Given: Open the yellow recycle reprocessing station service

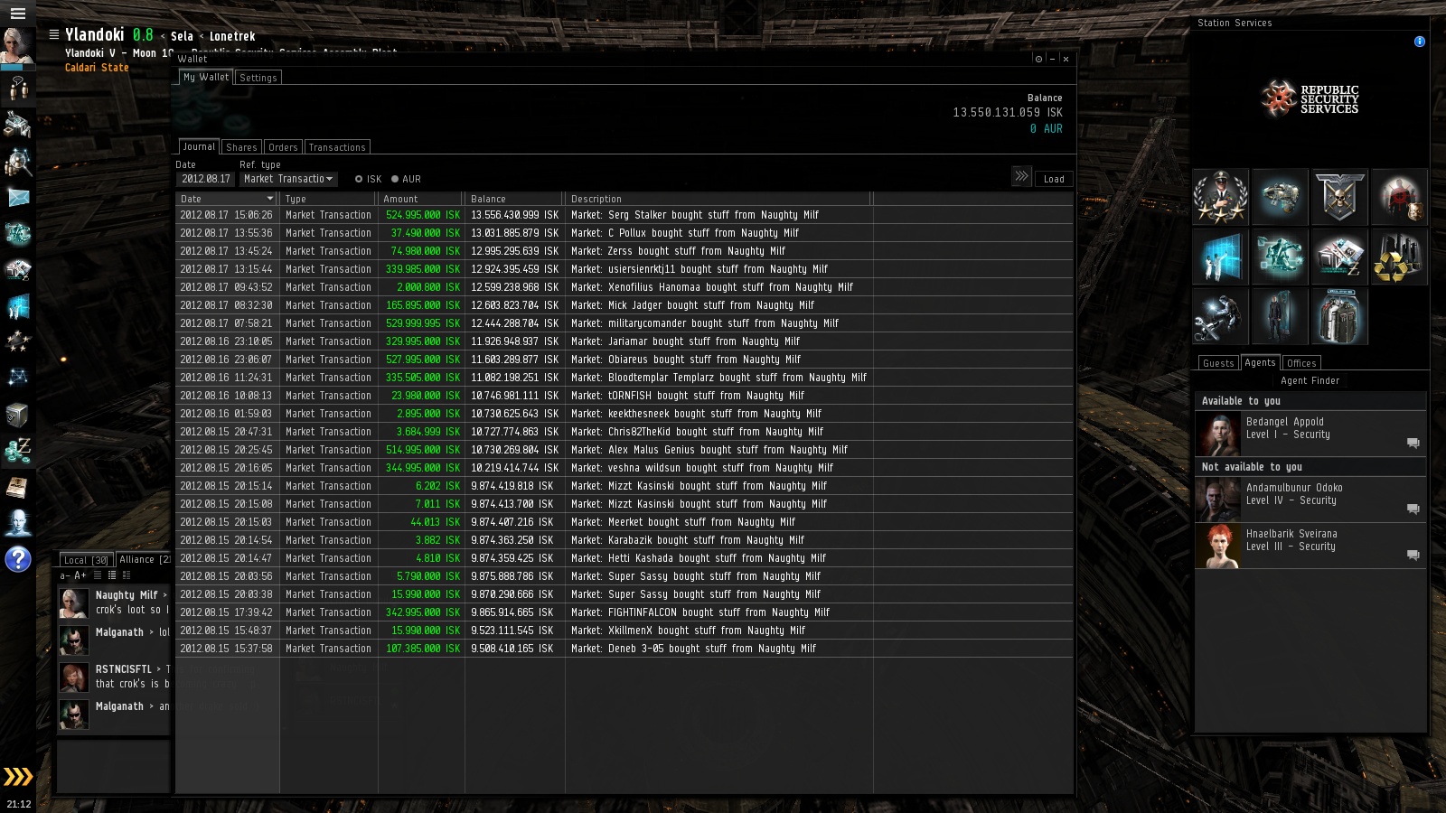Looking at the screenshot, I should tap(1399, 257).
